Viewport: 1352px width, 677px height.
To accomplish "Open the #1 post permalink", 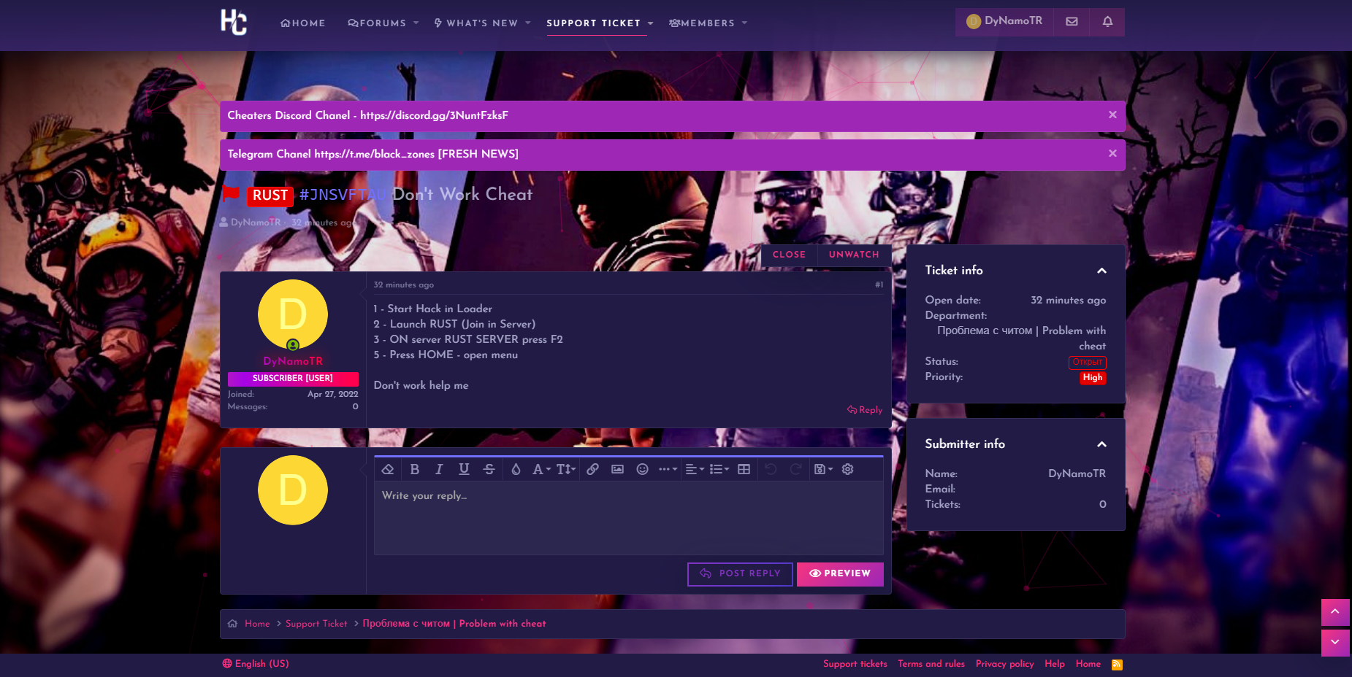I will pyautogui.click(x=879, y=285).
